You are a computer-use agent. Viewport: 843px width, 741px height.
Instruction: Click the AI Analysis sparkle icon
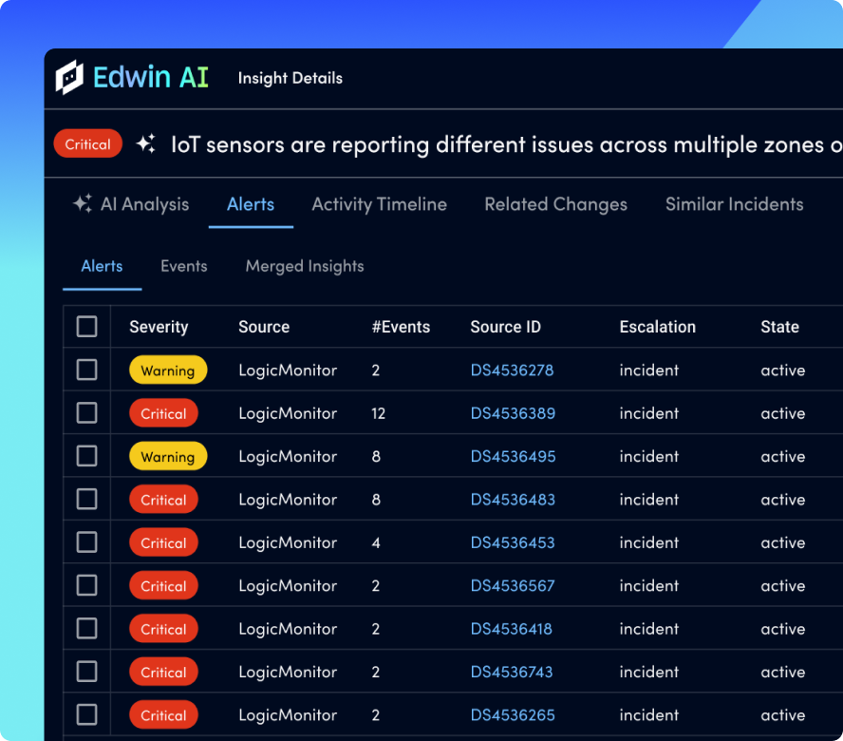83,204
